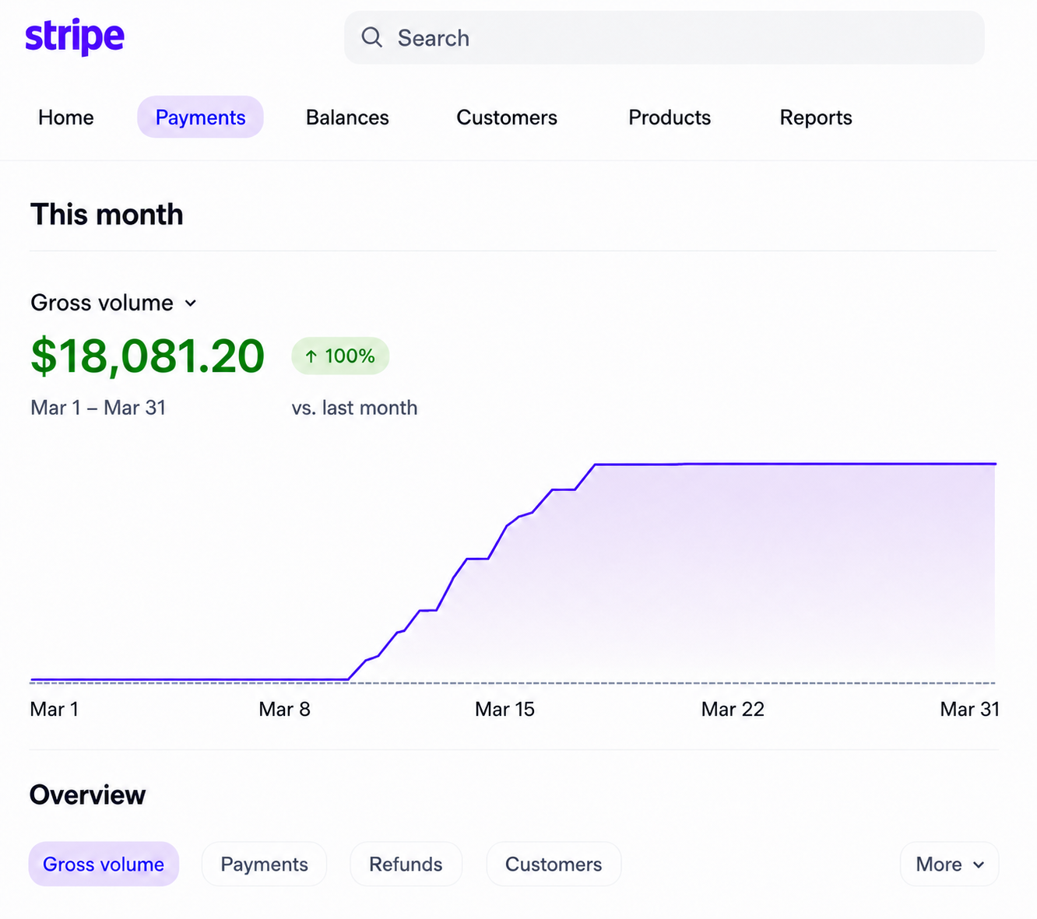The image size is (1037, 919).
Task: Select the Payments navigation tab
Action: 200,118
